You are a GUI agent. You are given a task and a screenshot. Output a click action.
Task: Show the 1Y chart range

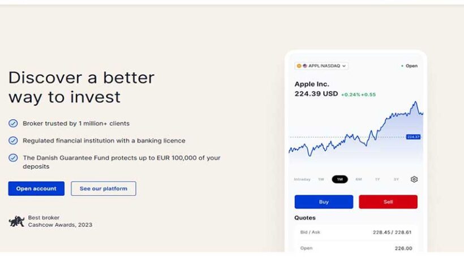point(377,180)
